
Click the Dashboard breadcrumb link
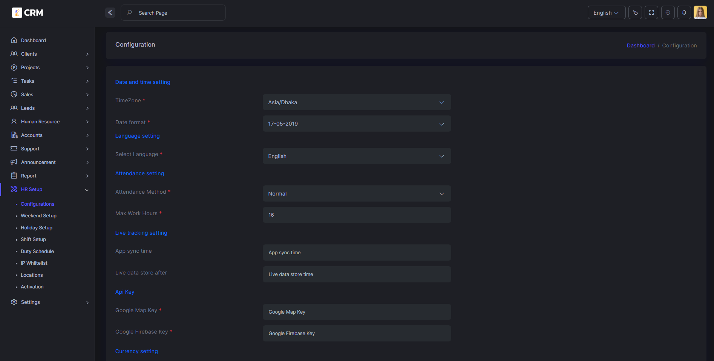coord(640,46)
